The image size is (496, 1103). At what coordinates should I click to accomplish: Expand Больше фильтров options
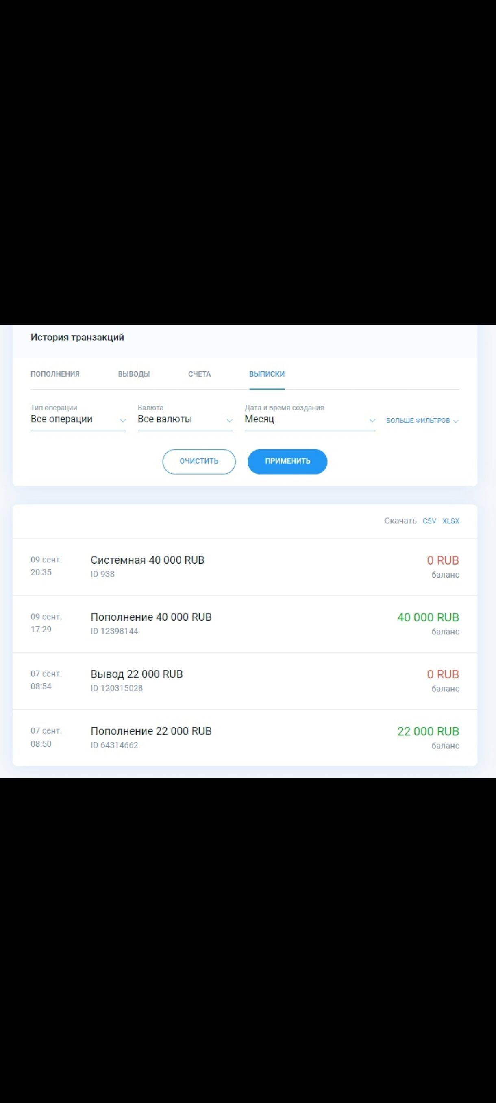(x=418, y=421)
